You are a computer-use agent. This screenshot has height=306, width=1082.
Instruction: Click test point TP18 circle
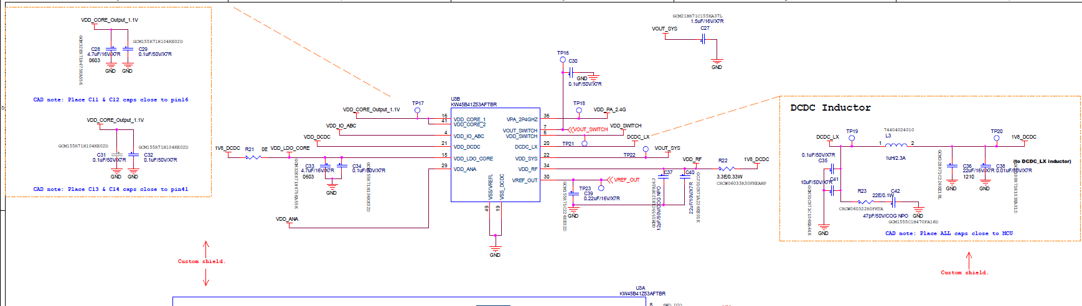tap(579, 110)
